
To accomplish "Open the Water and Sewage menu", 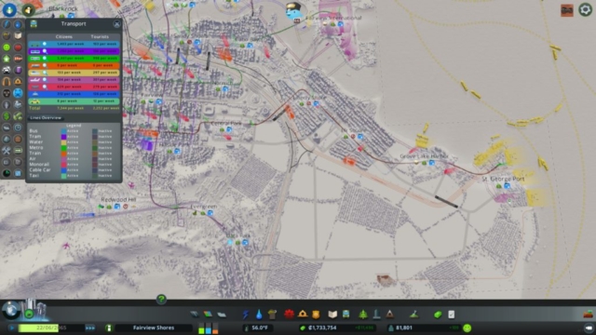I will 259,315.
